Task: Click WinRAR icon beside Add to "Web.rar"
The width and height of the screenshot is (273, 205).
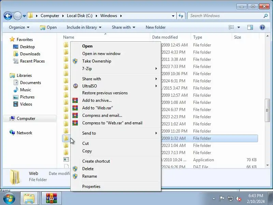Action: 75,108
